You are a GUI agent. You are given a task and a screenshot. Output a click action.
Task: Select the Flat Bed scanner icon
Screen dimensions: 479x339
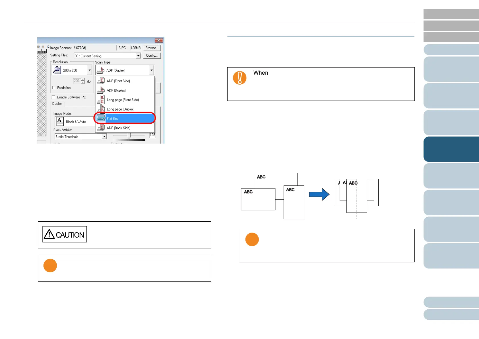tap(101, 119)
